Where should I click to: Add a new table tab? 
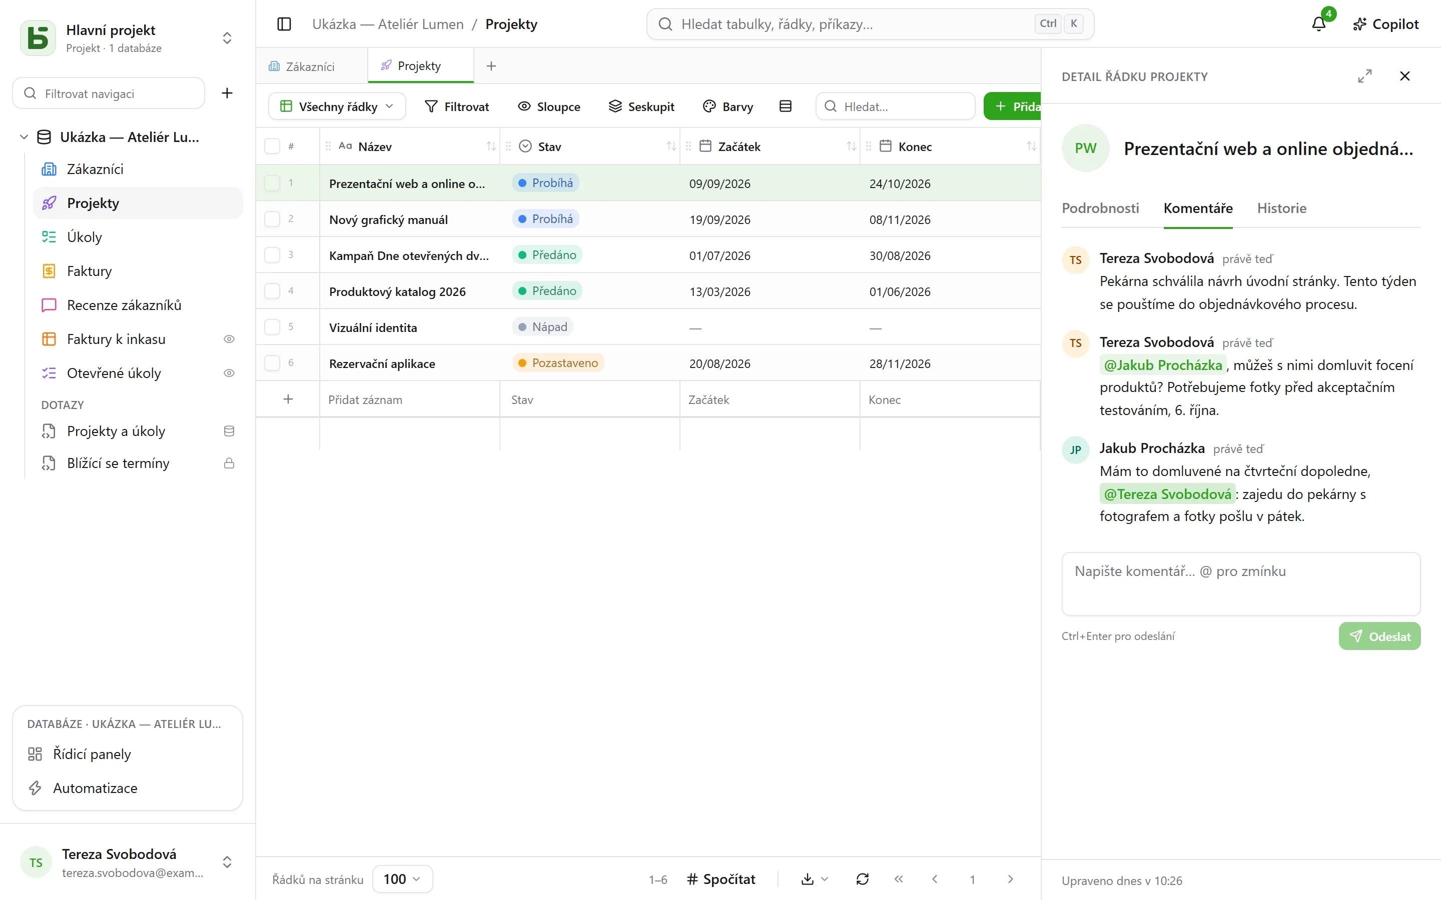(x=491, y=66)
